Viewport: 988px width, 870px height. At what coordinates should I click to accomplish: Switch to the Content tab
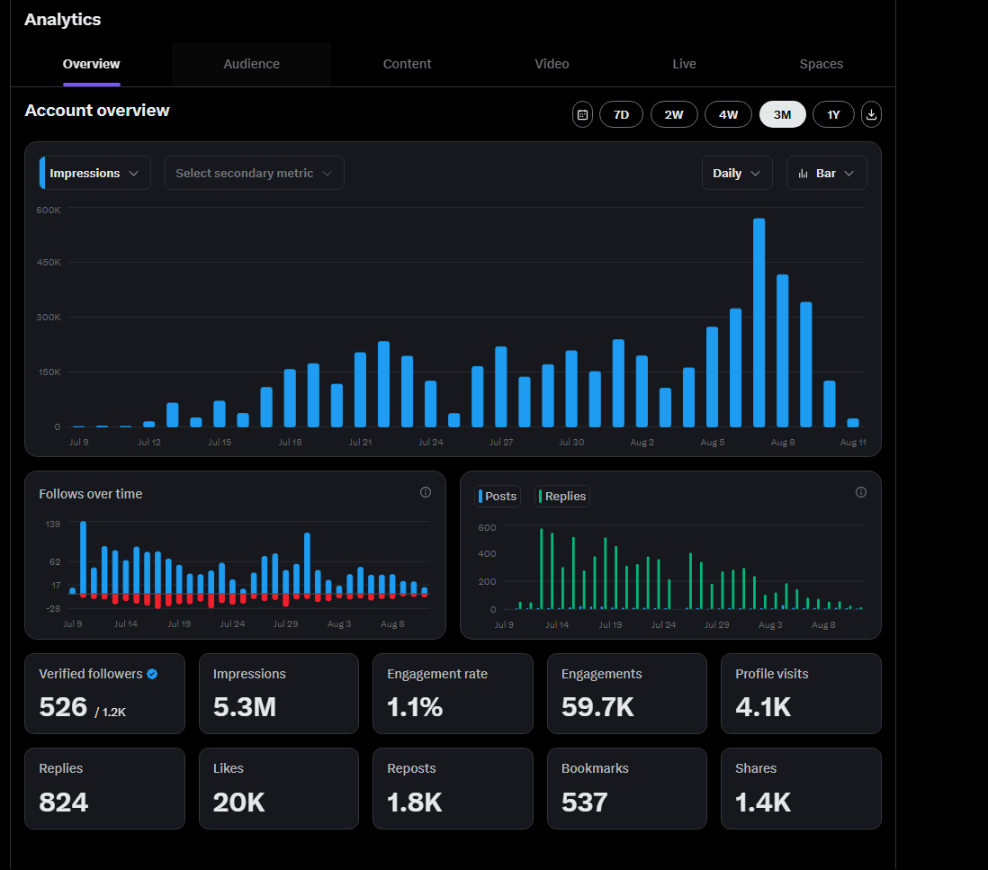(x=407, y=64)
